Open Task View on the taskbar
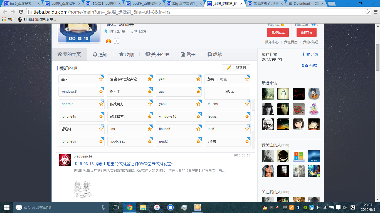Screen dimensions: 380x213 (x=116, y=207)
